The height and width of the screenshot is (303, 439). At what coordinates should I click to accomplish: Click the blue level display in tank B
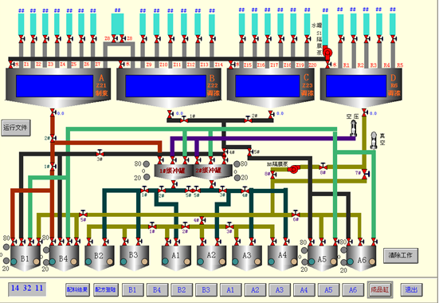point(166,86)
